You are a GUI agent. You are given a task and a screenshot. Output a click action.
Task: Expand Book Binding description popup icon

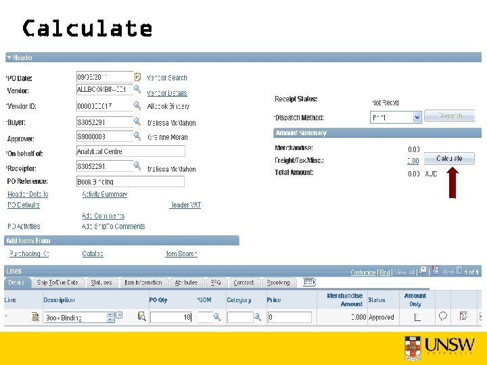point(119,316)
